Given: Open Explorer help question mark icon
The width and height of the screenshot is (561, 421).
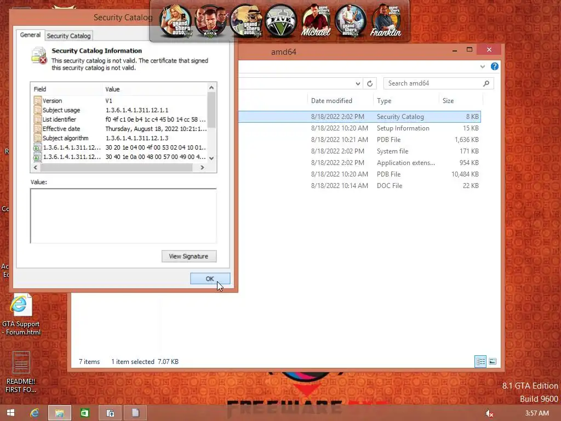Looking at the screenshot, I should click(495, 66).
